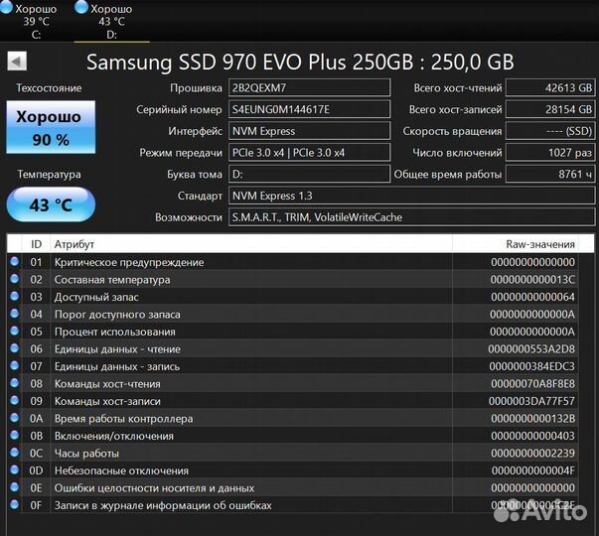This screenshot has width=599, height=536.
Task: Select row Время работы контроллера
Action: [x=293, y=419]
